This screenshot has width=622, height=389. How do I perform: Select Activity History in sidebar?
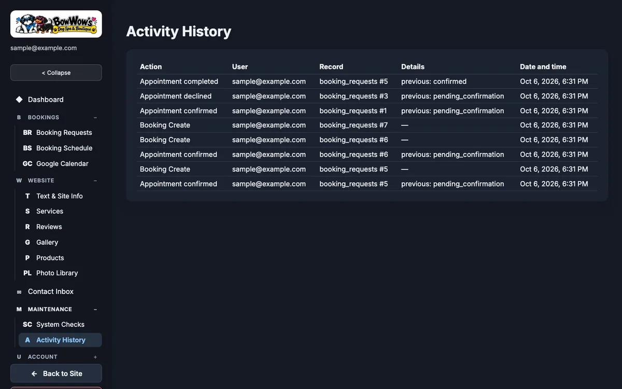pyautogui.click(x=60, y=340)
